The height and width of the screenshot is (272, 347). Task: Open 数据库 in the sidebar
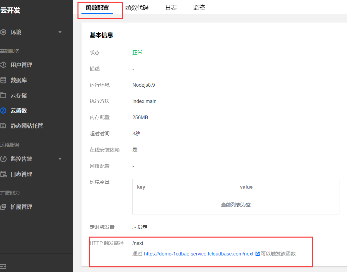[x=19, y=80]
